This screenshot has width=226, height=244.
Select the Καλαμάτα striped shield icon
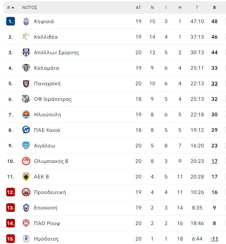click(26, 68)
